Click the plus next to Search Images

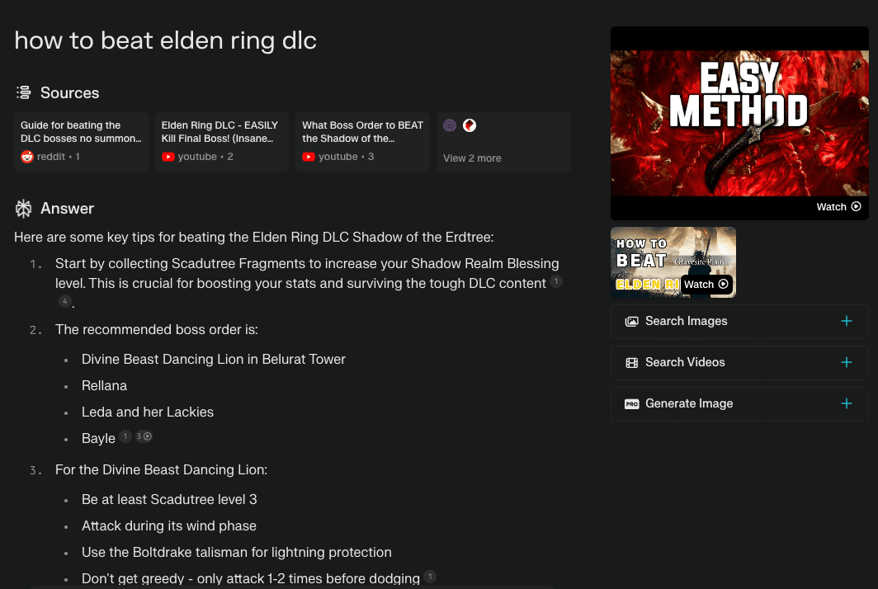[847, 321]
